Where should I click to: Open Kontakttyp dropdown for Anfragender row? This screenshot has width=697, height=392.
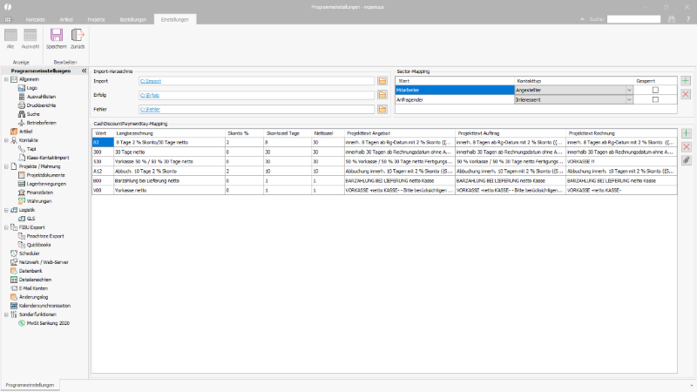629,99
